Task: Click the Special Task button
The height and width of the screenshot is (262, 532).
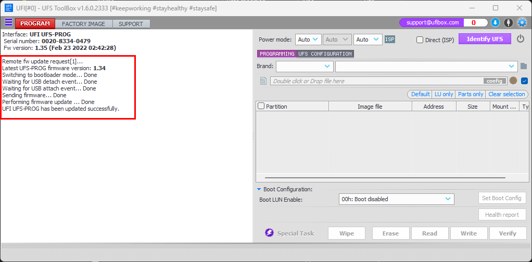Action: pos(289,233)
